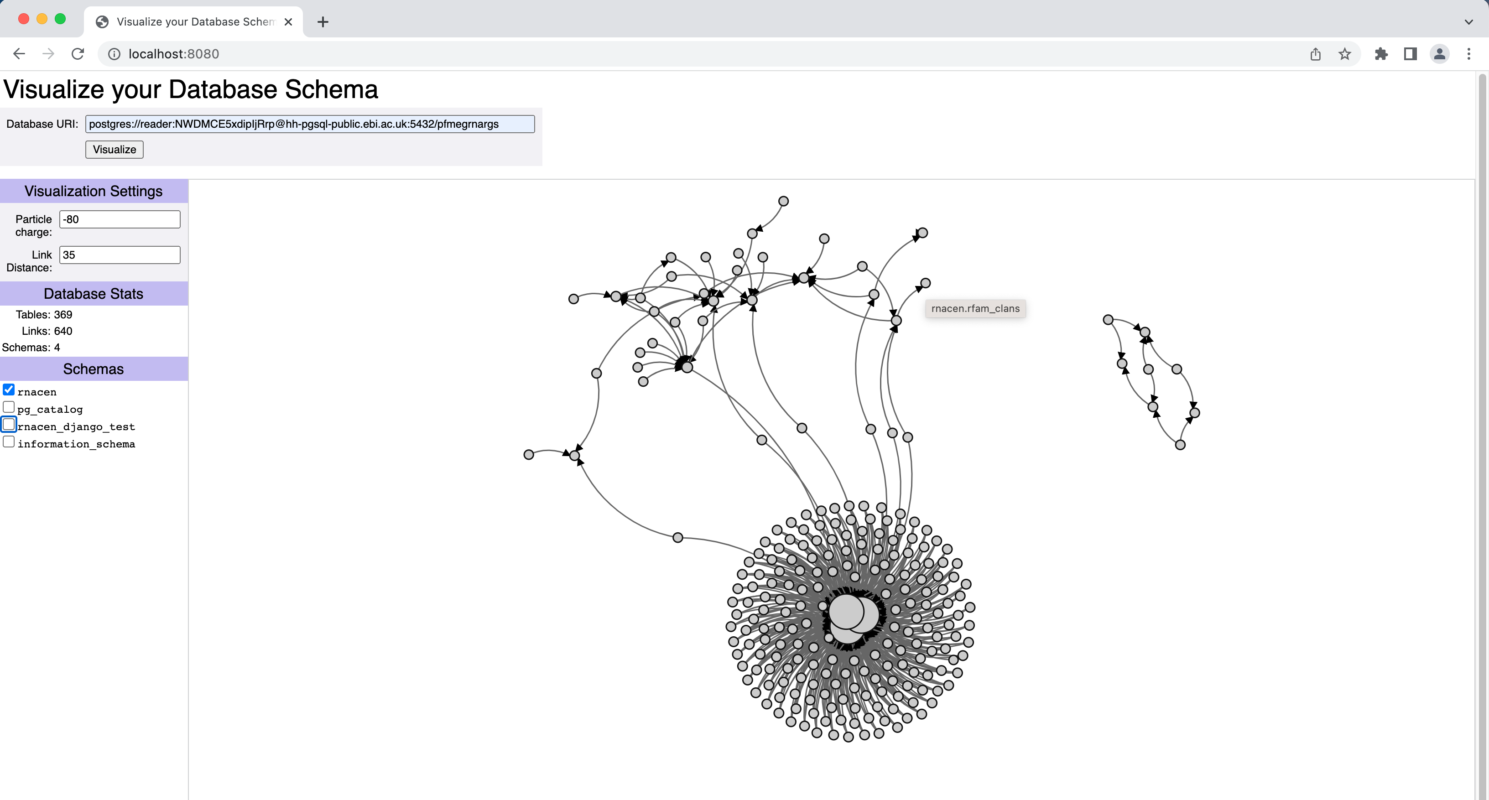Click the 'Schemas: 4' stat
Screen dimensions: 1489x800
point(31,348)
